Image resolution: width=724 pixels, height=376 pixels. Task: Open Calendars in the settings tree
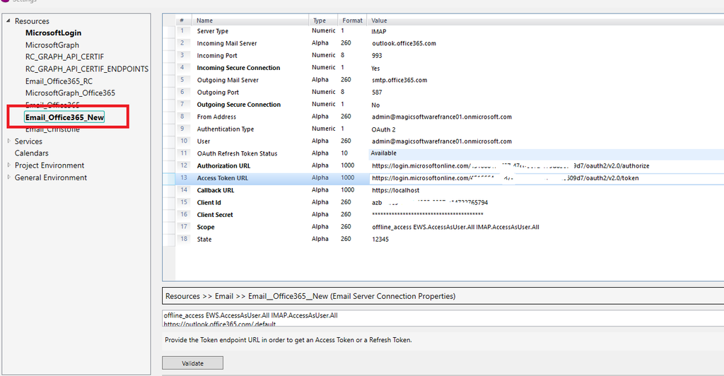[31, 153]
